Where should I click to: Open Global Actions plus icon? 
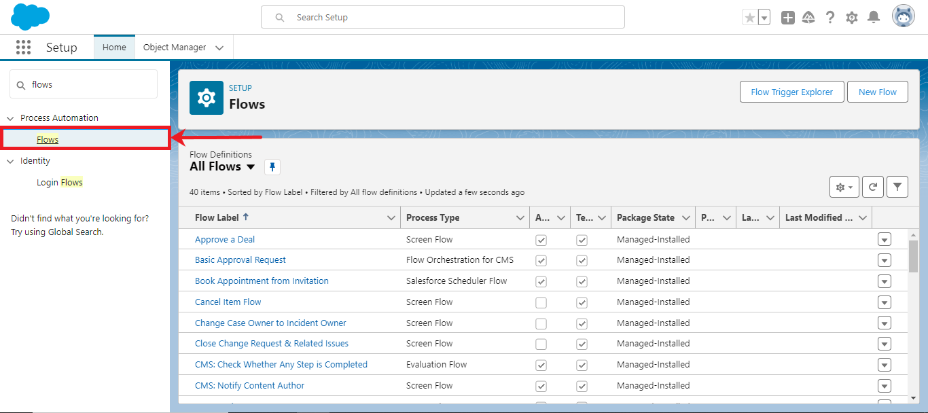pyautogui.click(x=787, y=18)
